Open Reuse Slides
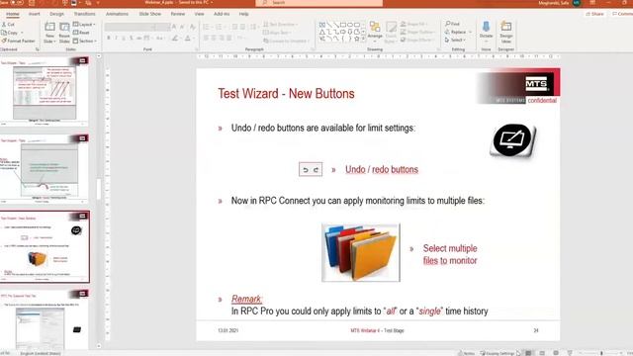 point(64,33)
